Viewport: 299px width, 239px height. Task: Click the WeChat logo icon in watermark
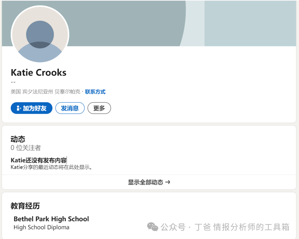(153, 227)
